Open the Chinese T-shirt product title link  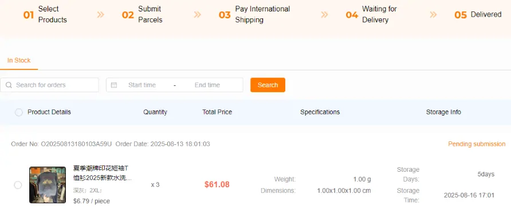[103, 173]
